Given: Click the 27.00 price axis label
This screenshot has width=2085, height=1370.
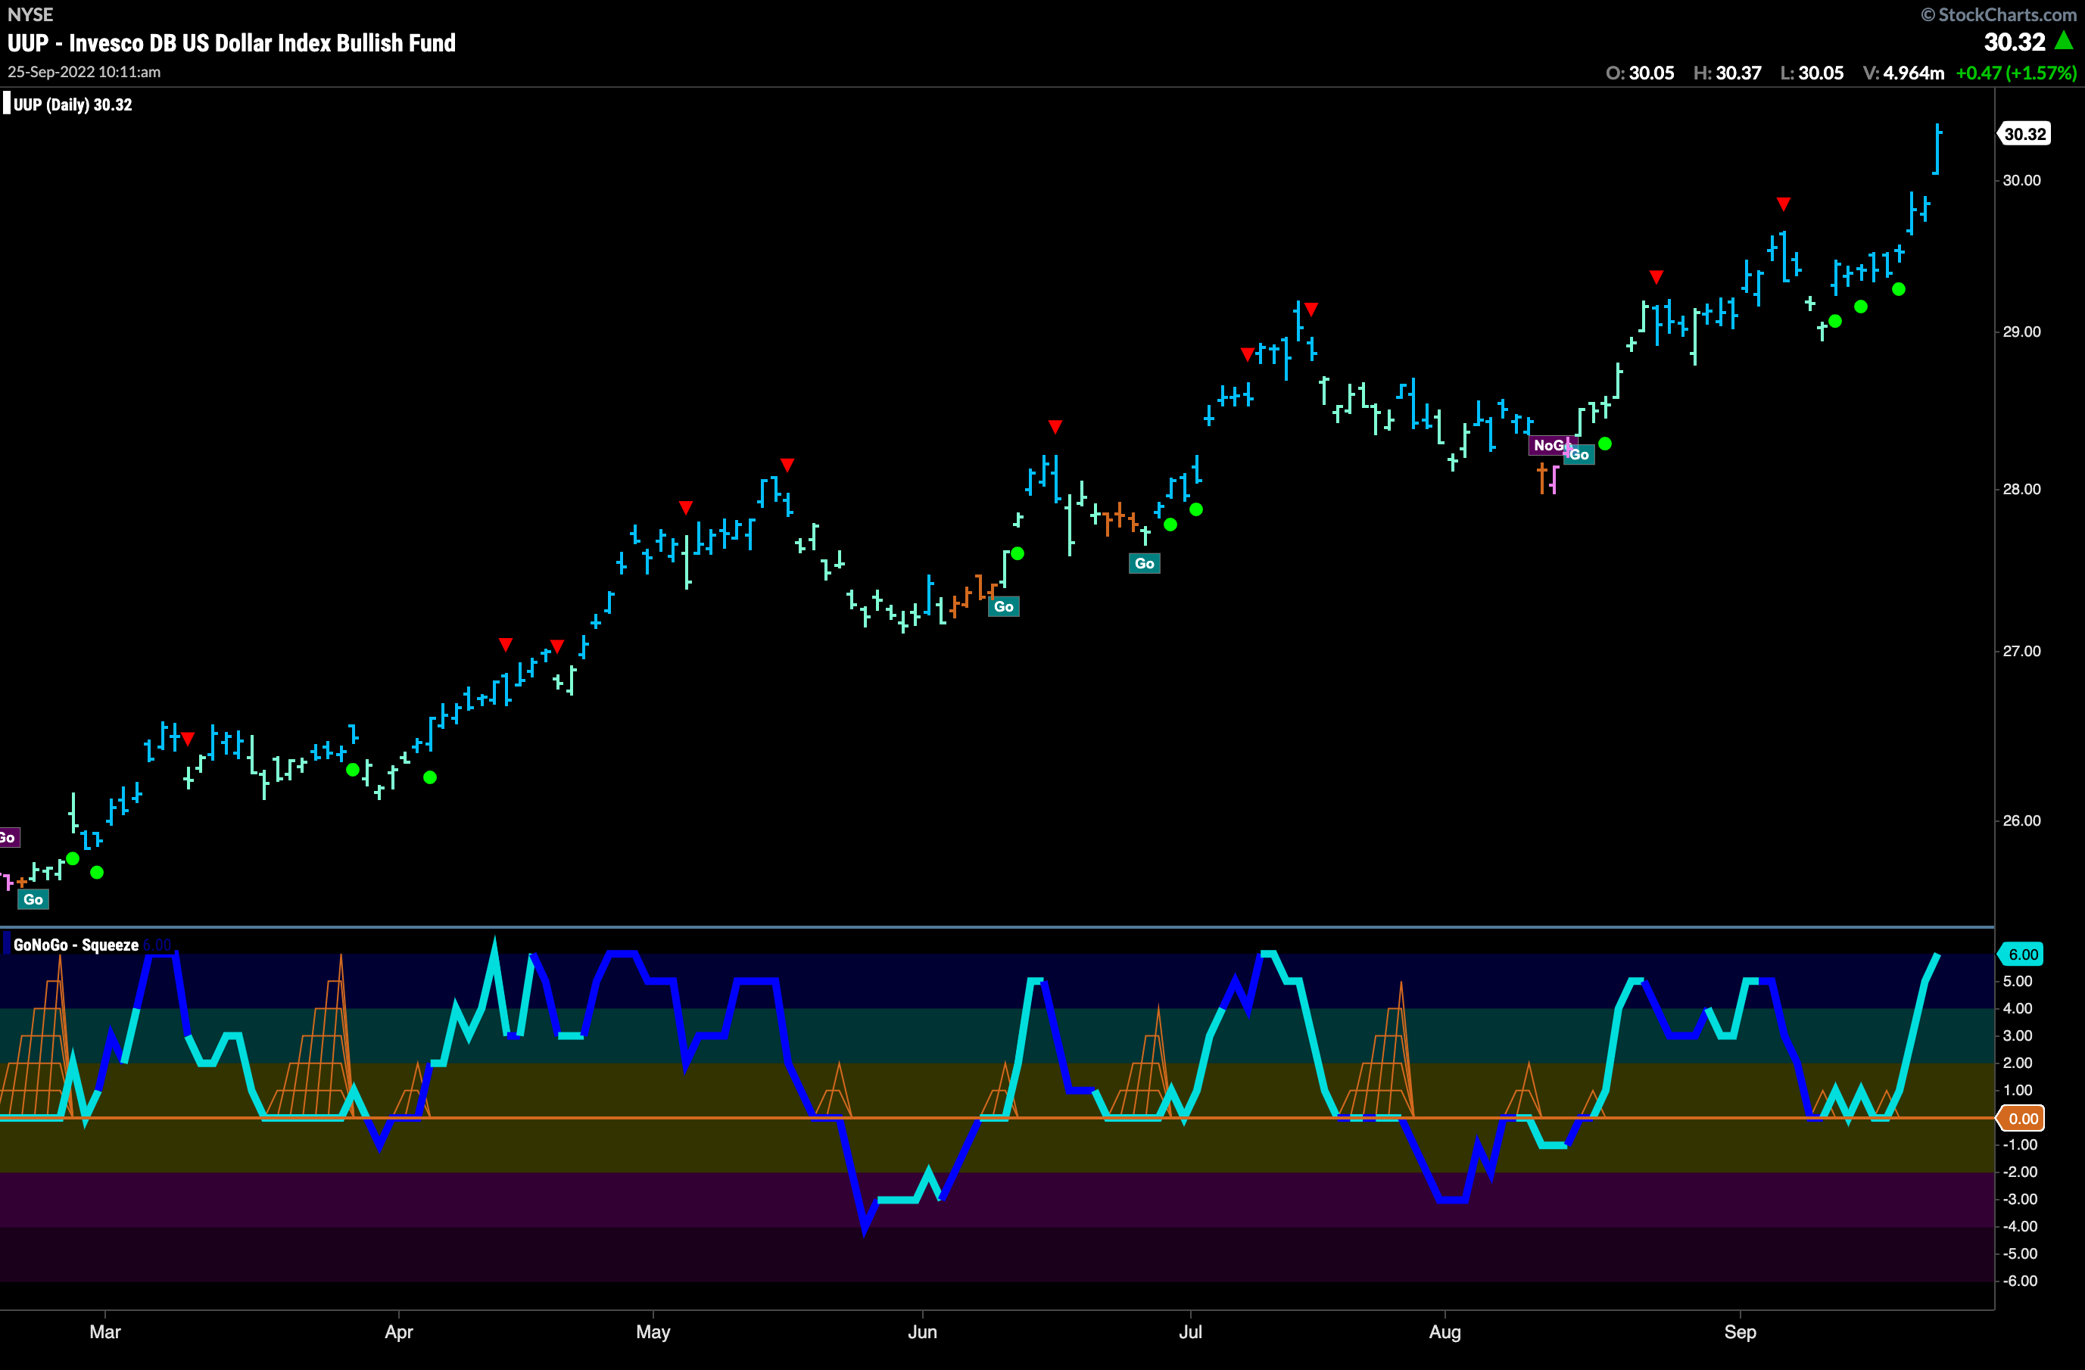Looking at the screenshot, I should coord(2021,651).
